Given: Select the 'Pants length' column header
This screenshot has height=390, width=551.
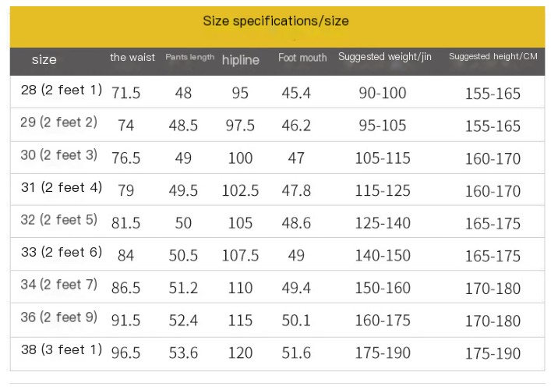Looking at the screenshot, I should pos(189,57).
